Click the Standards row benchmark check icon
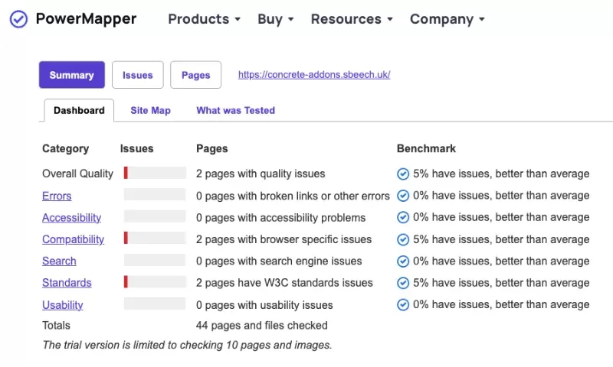This screenshot has height=367, width=613. [403, 283]
